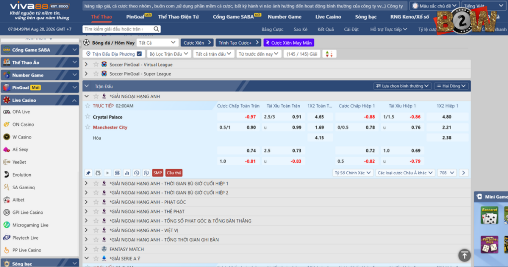Click the football icon beside Bóng đá
The height and width of the screenshot is (267, 508).
click(x=86, y=43)
